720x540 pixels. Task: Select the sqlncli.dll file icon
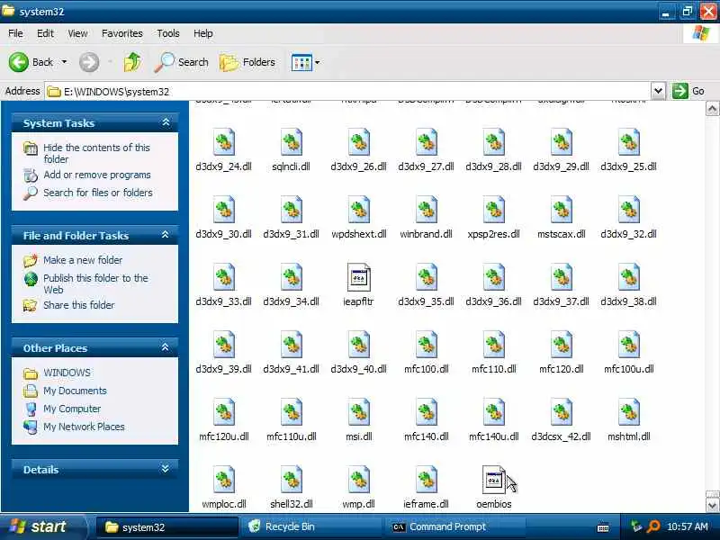click(292, 142)
